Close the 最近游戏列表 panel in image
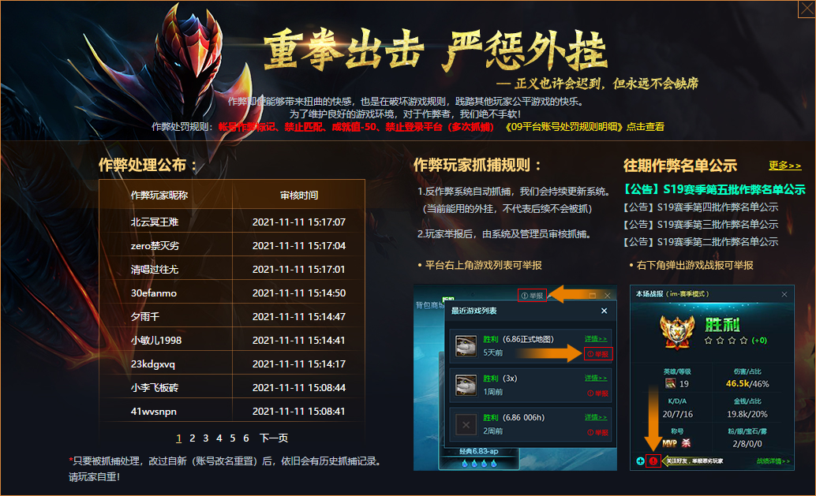 pyautogui.click(x=605, y=311)
